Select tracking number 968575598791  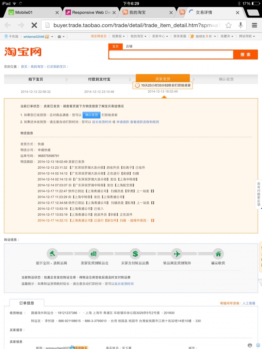coord(48,156)
